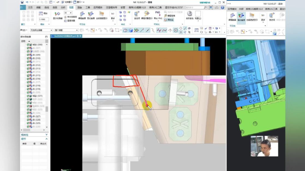Viewport: 305px width, 171px height.
Task: Toggle the checkbox for 体 (315)
Action: (28, 75)
